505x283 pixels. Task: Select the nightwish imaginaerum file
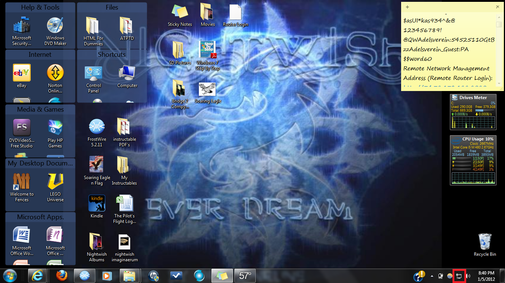pos(125,248)
